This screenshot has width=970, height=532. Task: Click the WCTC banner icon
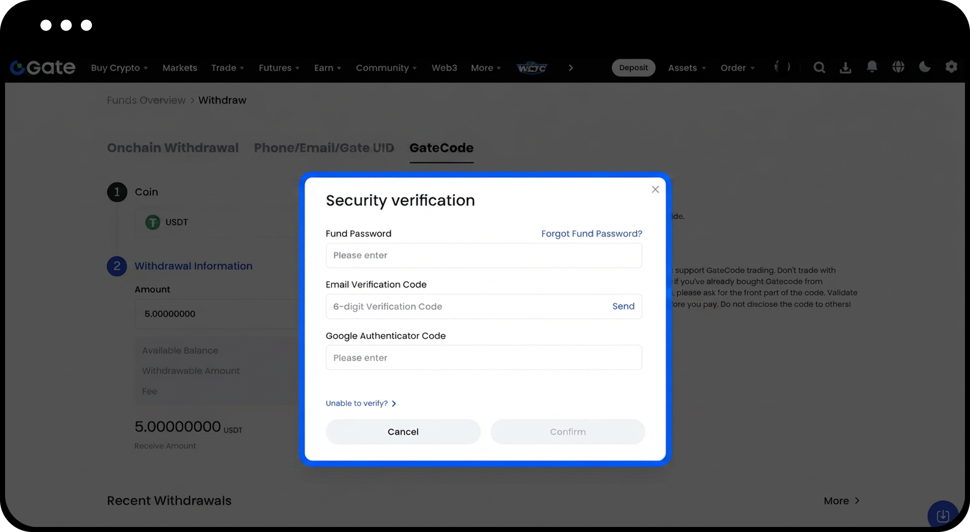[x=531, y=68]
